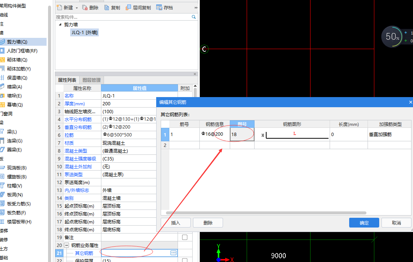The height and width of the screenshot is (262, 413).
Task: Select 砌体加筋(Y) component type
Action: pos(19,69)
